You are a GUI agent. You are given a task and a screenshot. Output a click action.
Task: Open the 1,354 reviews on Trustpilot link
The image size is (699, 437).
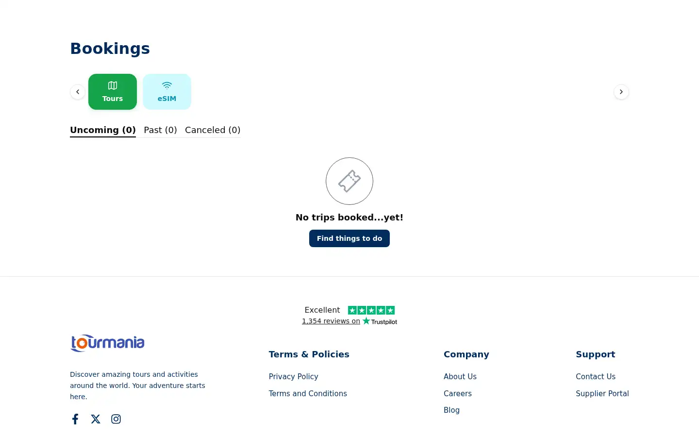349,321
